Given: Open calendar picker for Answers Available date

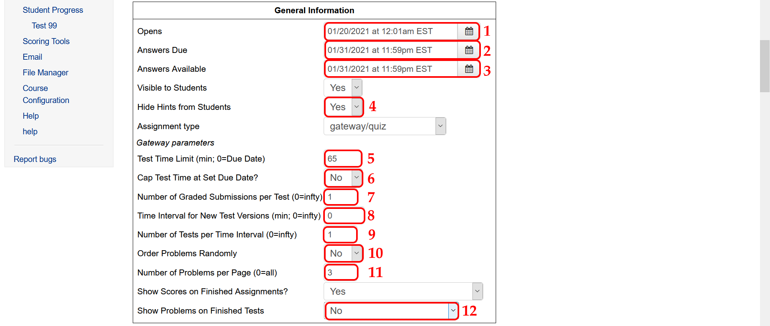Looking at the screenshot, I should coord(469,69).
